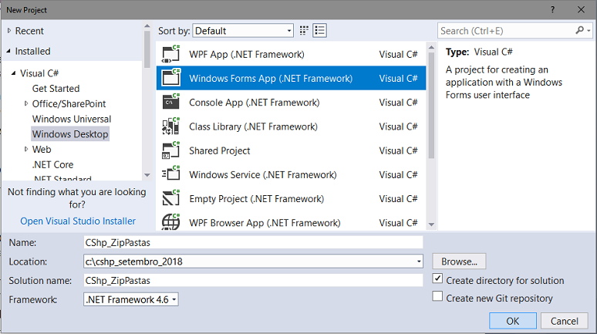Viewport: 597px width, 334px height.
Task: Select Windows Desktop category
Action: (x=70, y=134)
